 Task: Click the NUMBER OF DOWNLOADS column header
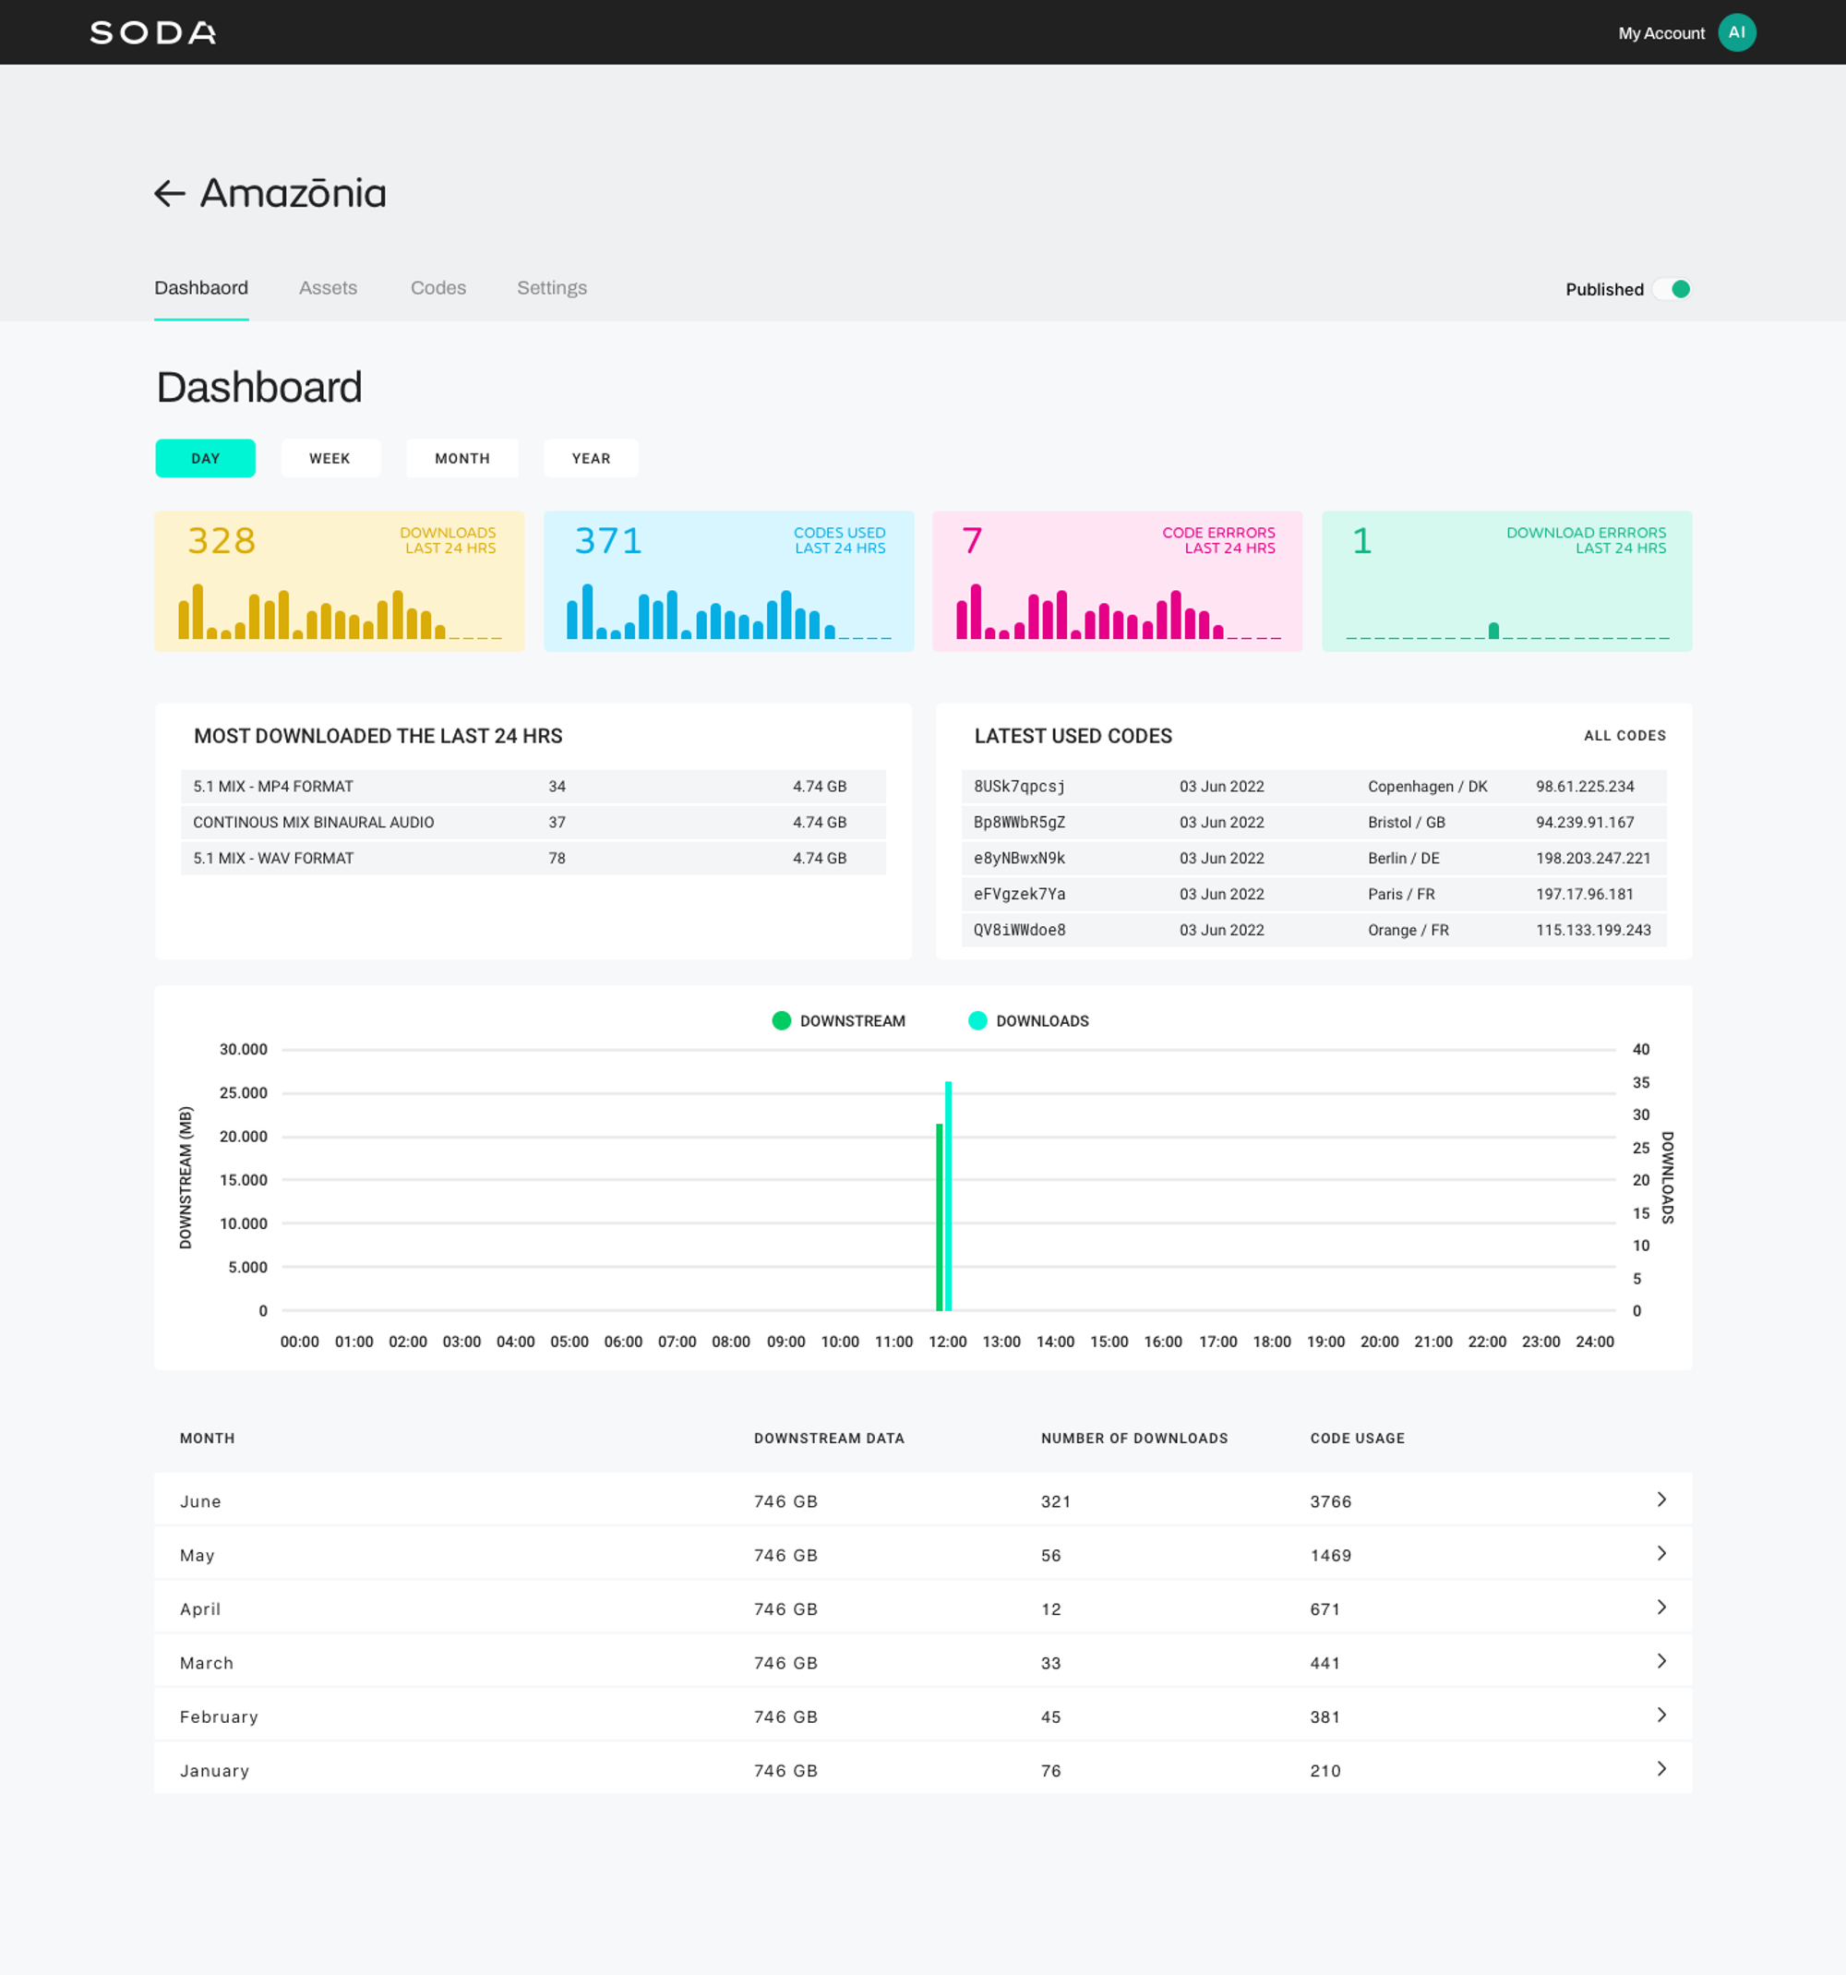point(1134,1438)
